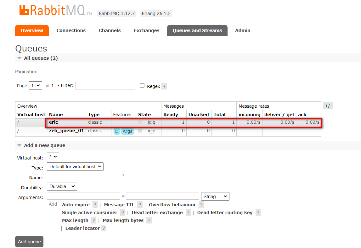Open the Durability dropdown
Viewport: 361px width, 248px height.
coord(62,186)
